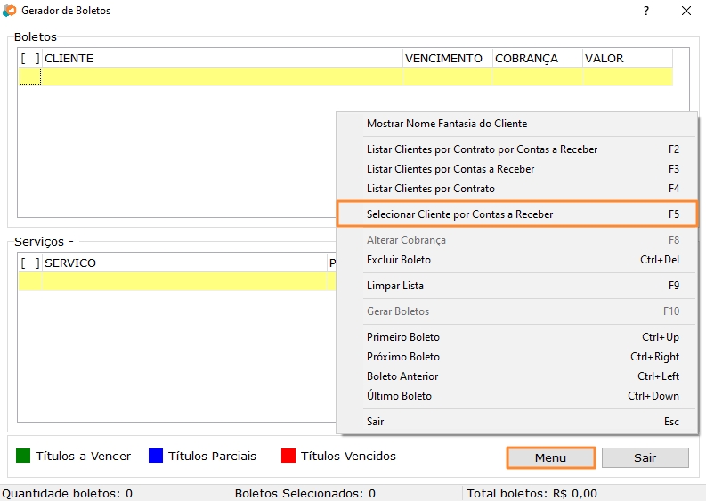Choose Mostrar Nome Fantasia do Cliente
706x501 pixels.
coord(517,124)
